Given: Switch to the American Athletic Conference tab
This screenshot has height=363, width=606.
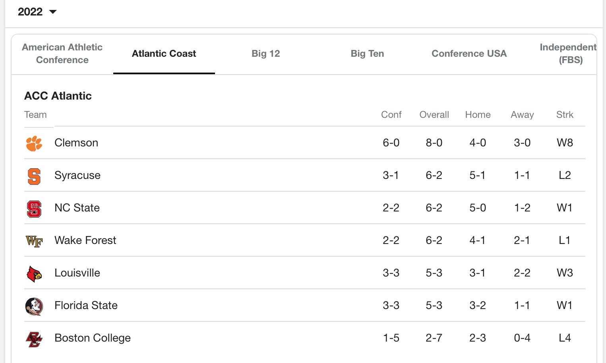Looking at the screenshot, I should [62, 54].
